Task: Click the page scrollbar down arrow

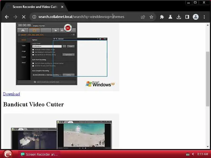Action: [x=208, y=147]
